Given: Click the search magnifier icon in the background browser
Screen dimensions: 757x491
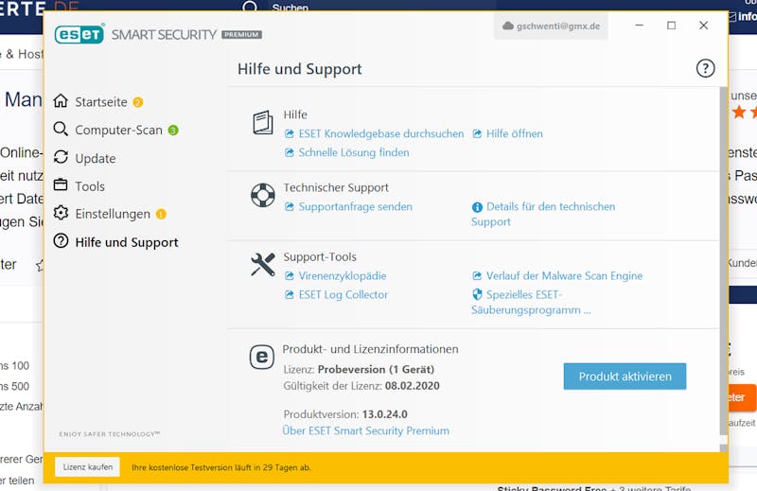Looking at the screenshot, I should [250, 7].
